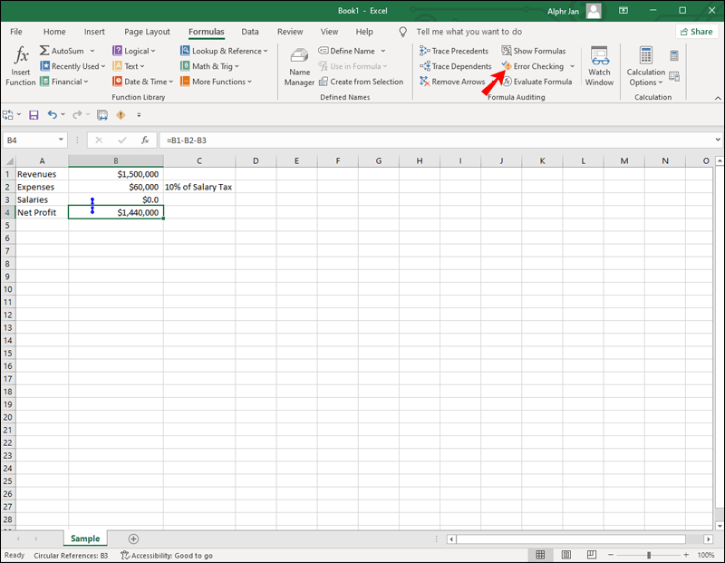Expand the formula bar
This screenshot has height=563, width=725.
[718, 140]
